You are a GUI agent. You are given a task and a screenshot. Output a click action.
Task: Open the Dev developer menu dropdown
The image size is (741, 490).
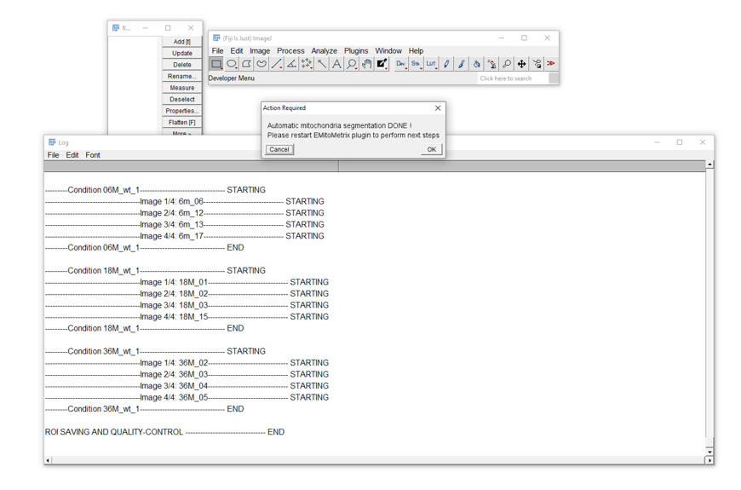pyautogui.click(x=400, y=64)
